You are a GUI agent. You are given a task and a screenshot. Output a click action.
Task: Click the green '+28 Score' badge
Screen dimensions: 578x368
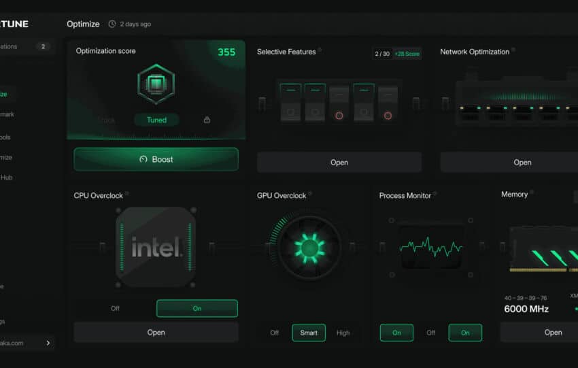(407, 54)
